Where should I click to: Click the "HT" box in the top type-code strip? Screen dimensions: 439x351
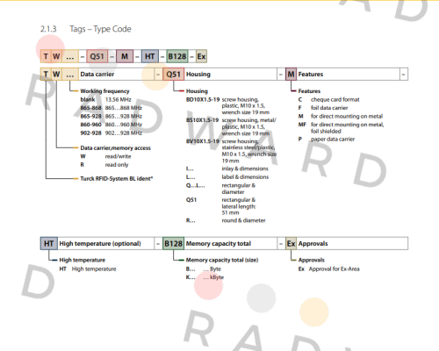[150, 56]
